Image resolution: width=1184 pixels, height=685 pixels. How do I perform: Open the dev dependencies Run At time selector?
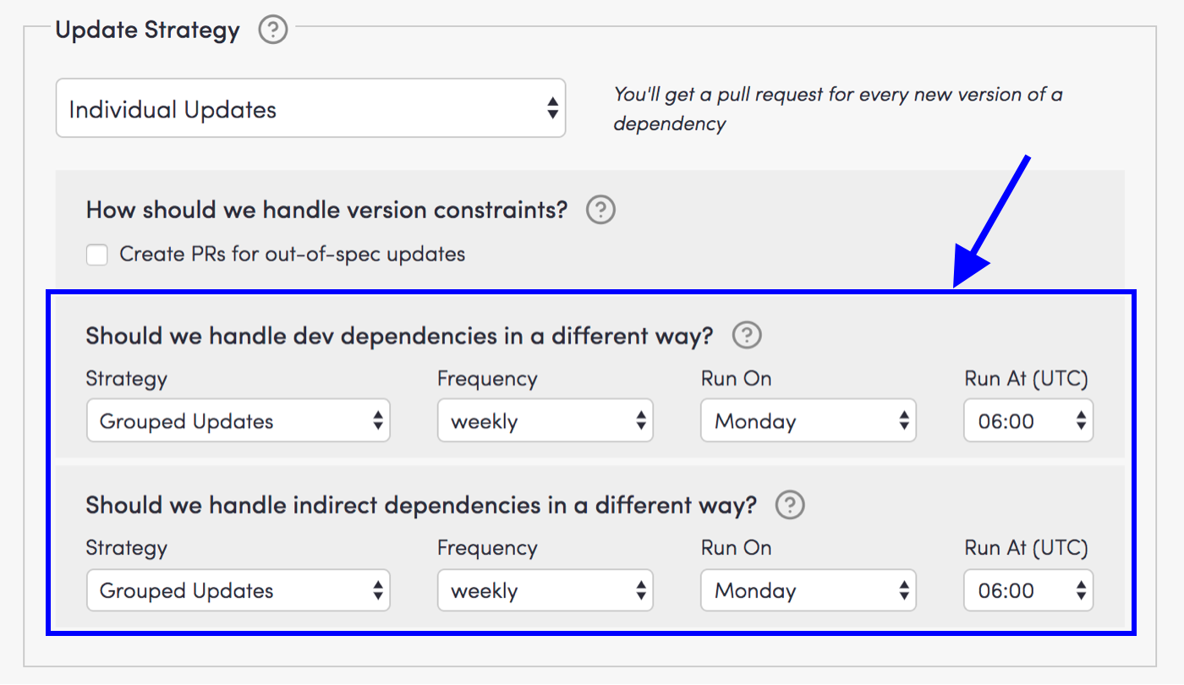tap(1028, 421)
